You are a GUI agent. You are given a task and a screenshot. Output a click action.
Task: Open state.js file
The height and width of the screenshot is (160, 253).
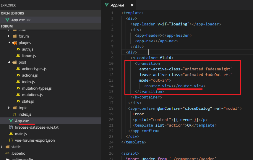28,101
